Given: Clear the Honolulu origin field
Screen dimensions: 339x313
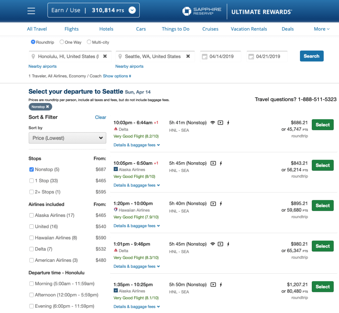Looking at the screenshot, I should click(x=105, y=56).
